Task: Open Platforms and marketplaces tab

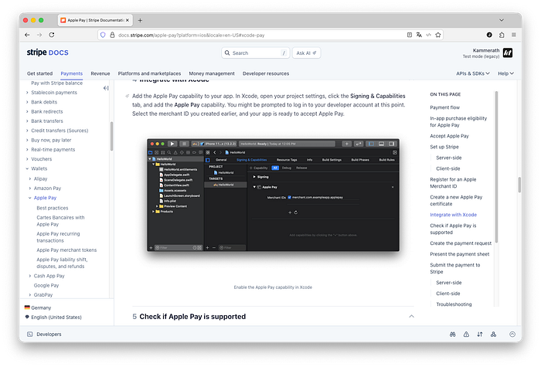Action: pyautogui.click(x=149, y=73)
